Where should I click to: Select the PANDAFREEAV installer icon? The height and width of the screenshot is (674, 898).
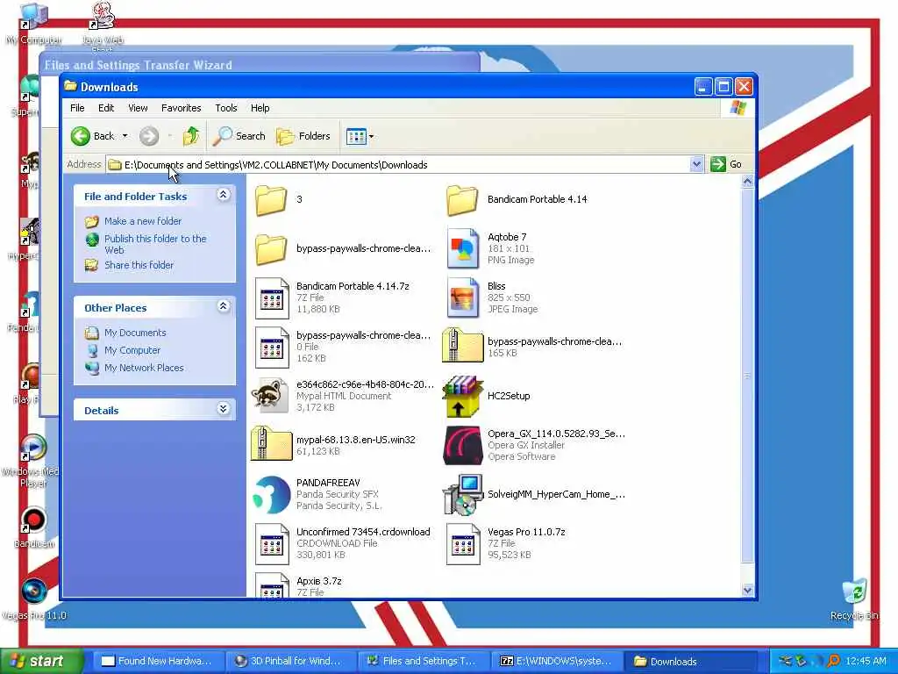(x=272, y=494)
